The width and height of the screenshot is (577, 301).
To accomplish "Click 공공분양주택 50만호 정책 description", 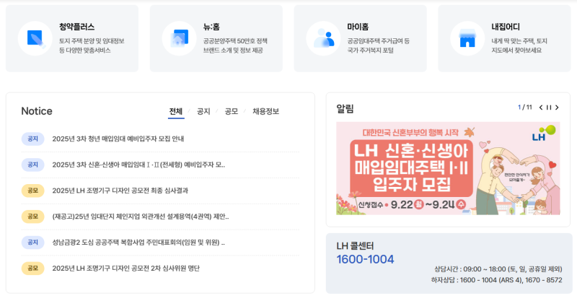I will click(x=236, y=45).
